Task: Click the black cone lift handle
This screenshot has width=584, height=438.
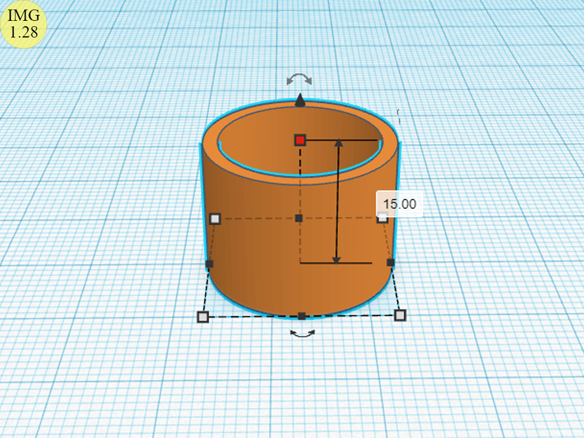Action: [300, 101]
